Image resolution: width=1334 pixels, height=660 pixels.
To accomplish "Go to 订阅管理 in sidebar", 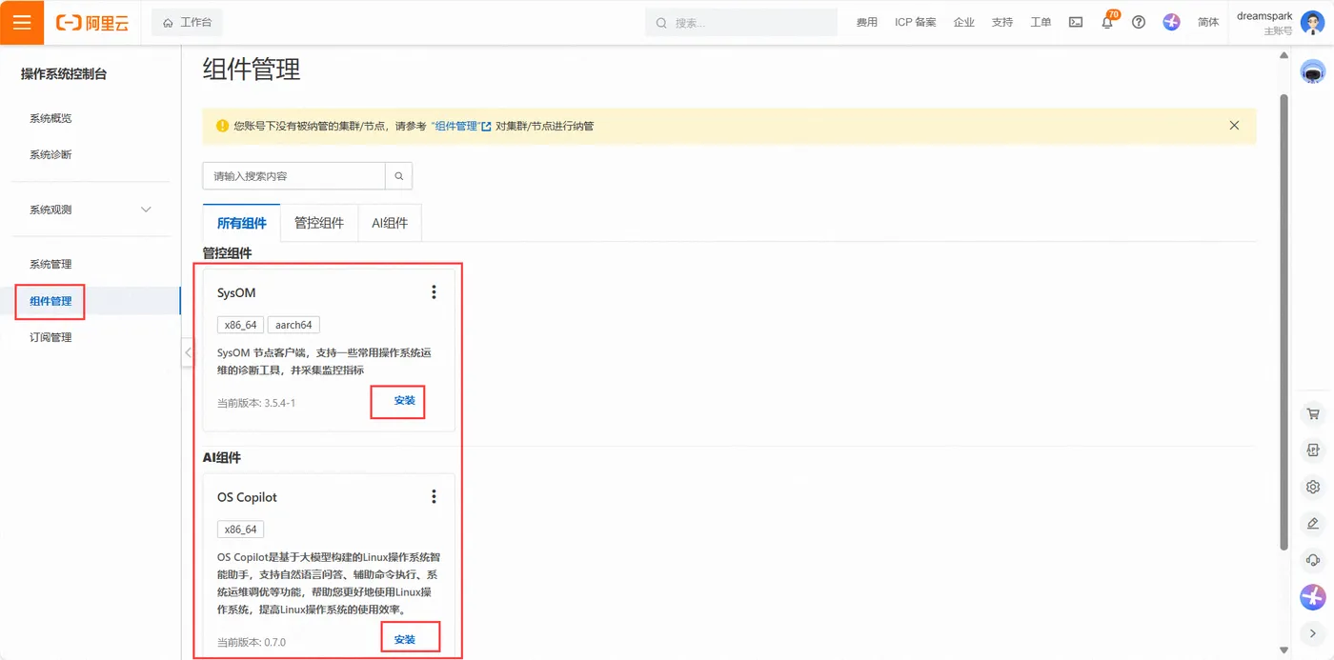I will [51, 337].
